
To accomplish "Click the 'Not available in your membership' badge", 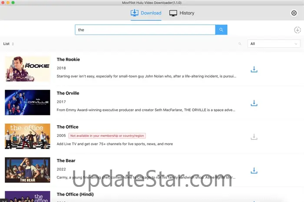I will 107,136.
